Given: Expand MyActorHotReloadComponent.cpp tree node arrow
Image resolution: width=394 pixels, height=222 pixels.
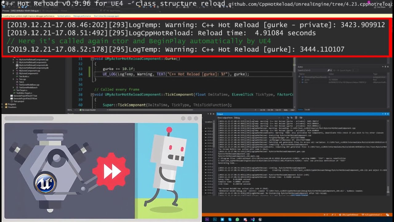Looking at the screenshot, I should click(x=13, y=59).
